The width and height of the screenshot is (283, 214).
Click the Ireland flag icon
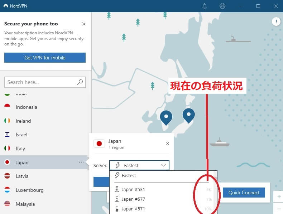(x=7, y=121)
